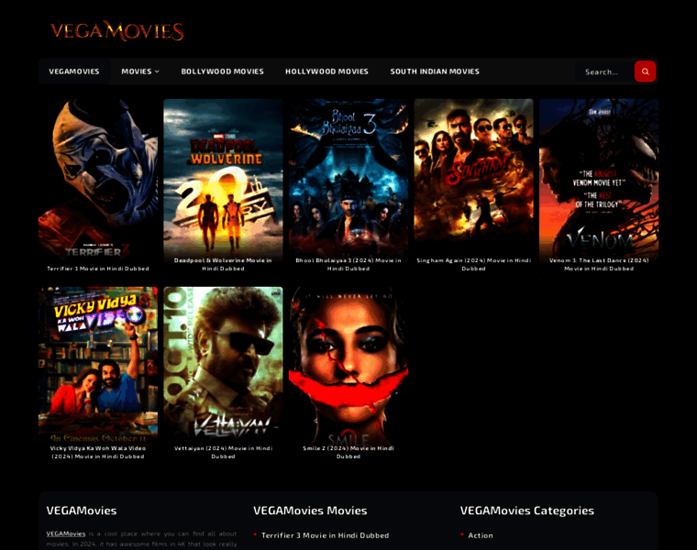697x550 pixels.
Task: Go to Hollywood Movies section
Action: [x=326, y=71]
